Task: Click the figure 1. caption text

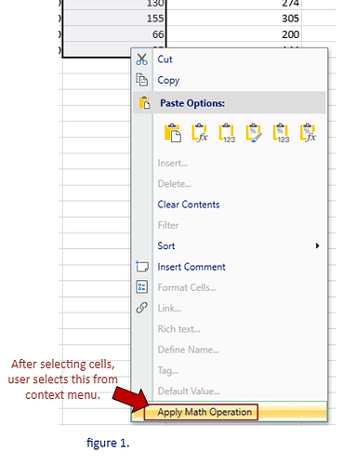Action: [x=108, y=443]
